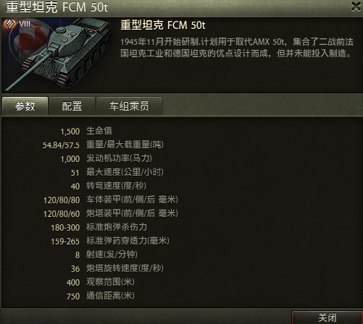The height and width of the screenshot is (324, 363).
Task: Select the 标准弹药穿透力(毫米) stat row
Action: pos(110,241)
